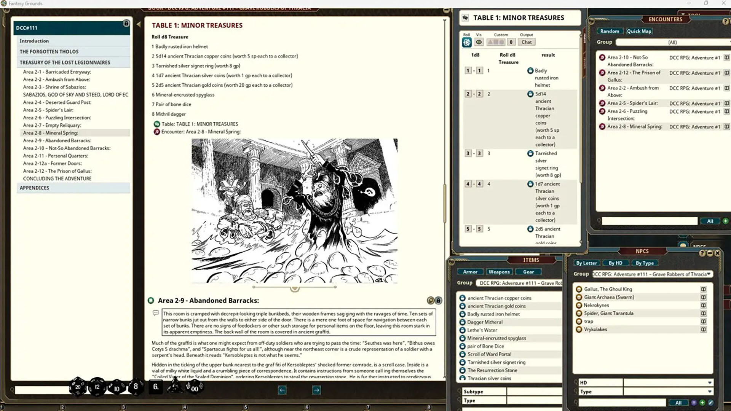Select the By Type view in NPCs
Image resolution: width=731 pixels, height=411 pixels.
coord(645,263)
